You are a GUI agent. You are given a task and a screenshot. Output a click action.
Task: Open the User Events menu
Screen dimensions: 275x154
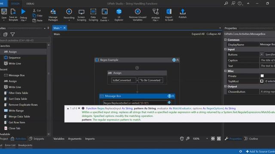(104, 15)
